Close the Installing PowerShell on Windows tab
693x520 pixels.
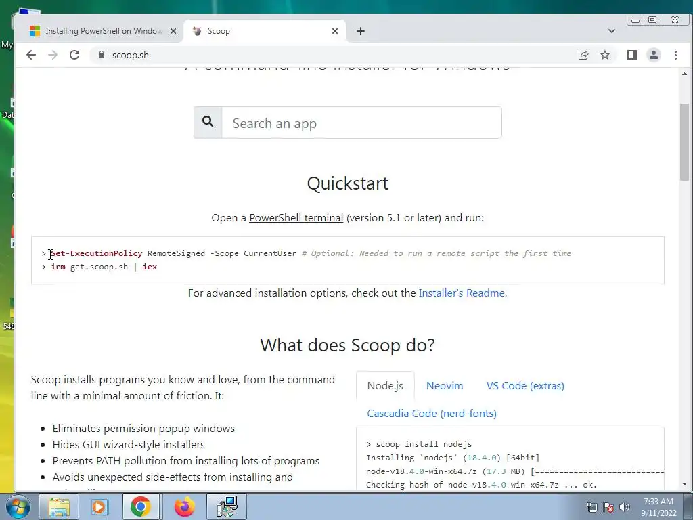[x=173, y=31]
